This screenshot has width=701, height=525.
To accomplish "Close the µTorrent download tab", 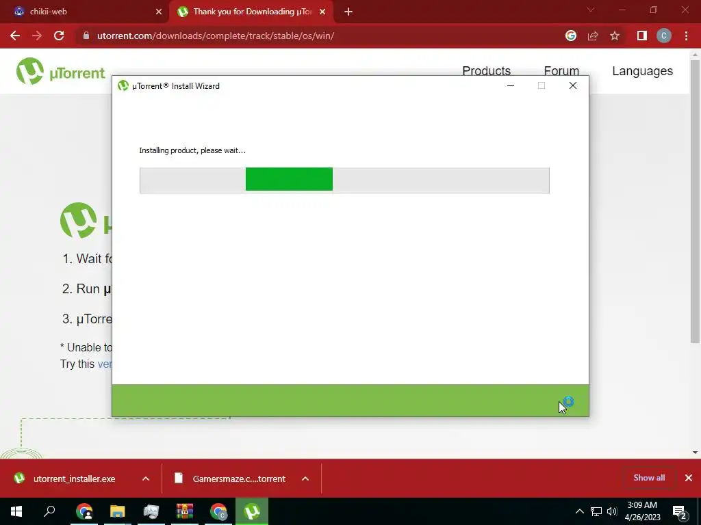I will pyautogui.click(x=322, y=12).
